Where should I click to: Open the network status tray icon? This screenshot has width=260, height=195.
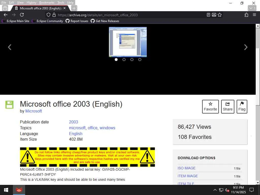[221, 190]
